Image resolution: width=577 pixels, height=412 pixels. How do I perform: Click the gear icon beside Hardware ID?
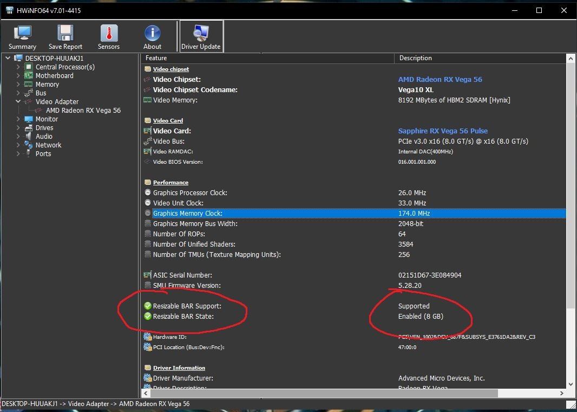tap(148, 337)
